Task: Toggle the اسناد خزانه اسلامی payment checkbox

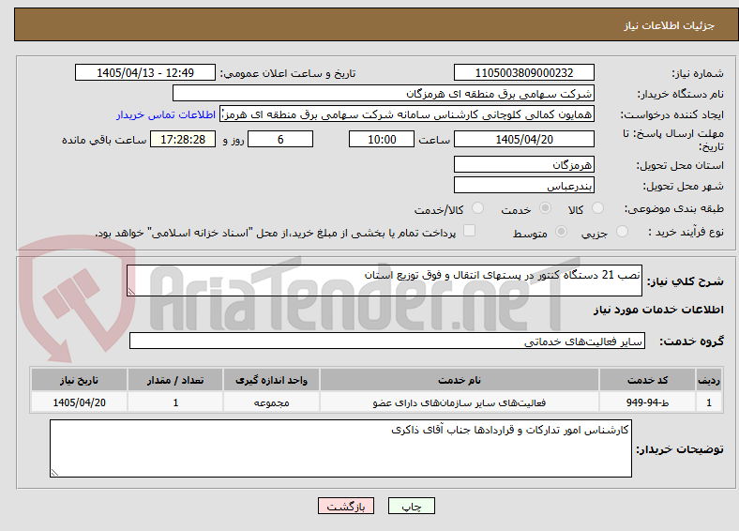Action: 470,231
